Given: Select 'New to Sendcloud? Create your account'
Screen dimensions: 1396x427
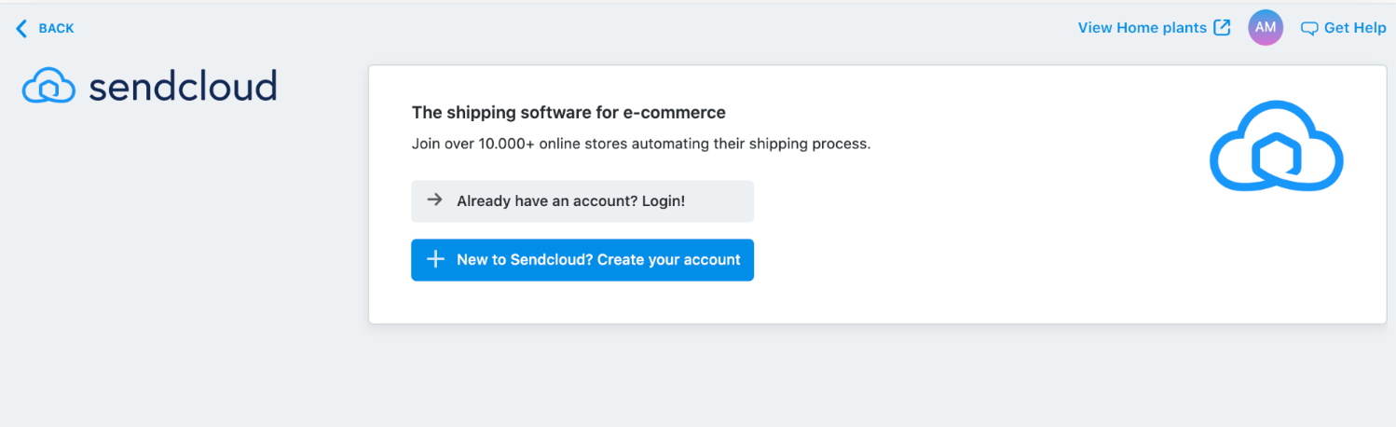Looking at the screenshot, I should pos(597,260).
